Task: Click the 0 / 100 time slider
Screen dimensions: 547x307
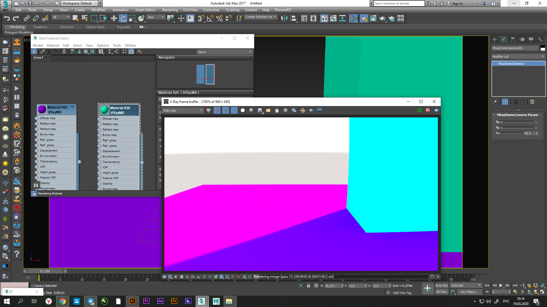Action: click(45, 271)
